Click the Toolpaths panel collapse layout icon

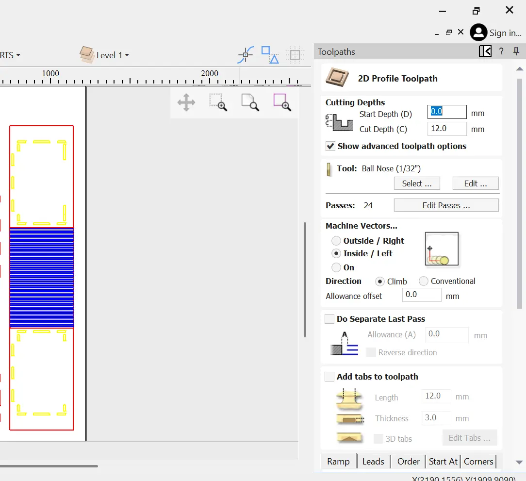coord(485,51)
